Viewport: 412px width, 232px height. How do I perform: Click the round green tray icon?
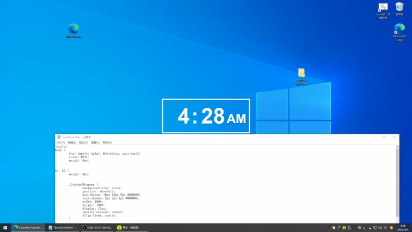[x=344, y=228]
